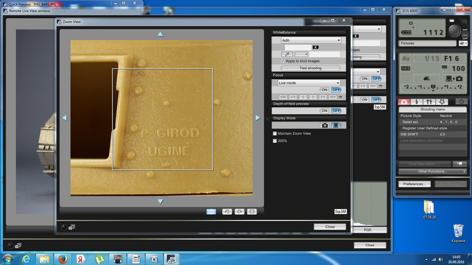Click the fit-to-window icon in Zoom View

[x=252, y=211]
